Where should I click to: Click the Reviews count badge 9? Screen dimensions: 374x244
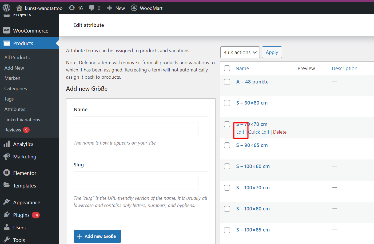pyautogui.click(x=26, y=130)
